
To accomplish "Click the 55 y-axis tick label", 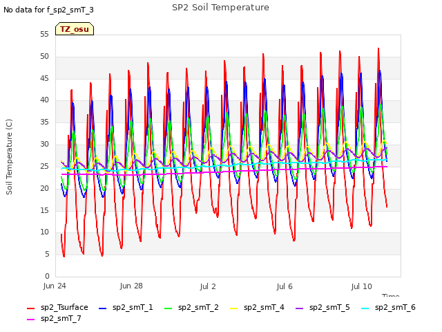I will pos(44,35).
